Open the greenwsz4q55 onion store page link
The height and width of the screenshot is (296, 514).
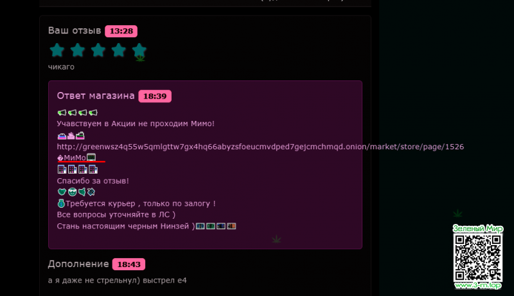tap(260, 147)
